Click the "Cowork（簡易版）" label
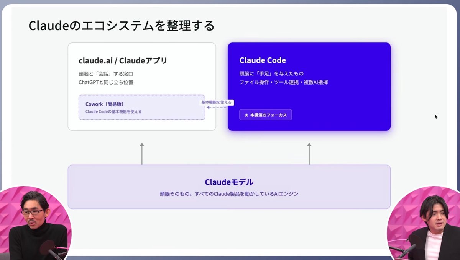 click(104, 104)
